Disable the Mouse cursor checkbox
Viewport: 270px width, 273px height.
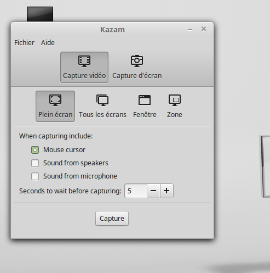(35, 150)
